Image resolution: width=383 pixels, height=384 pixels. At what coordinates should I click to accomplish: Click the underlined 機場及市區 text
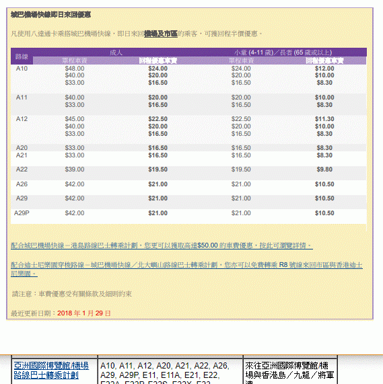161,34
